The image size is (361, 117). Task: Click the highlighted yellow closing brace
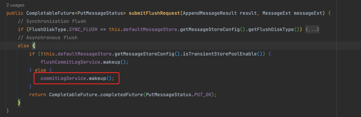coord(19,103)
